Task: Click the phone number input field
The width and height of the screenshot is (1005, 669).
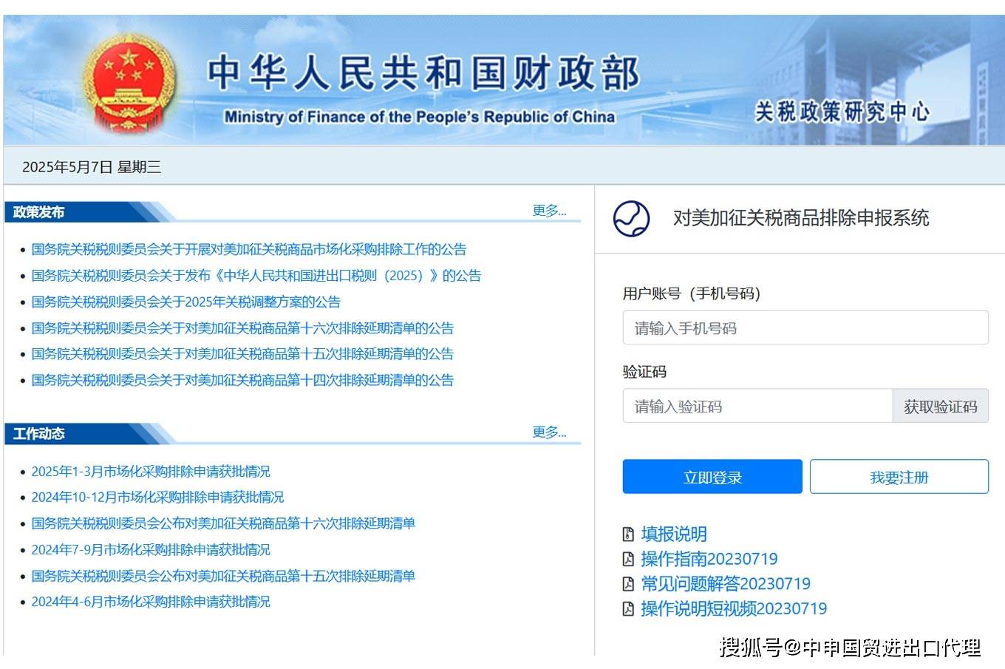Action: point(805,327)
